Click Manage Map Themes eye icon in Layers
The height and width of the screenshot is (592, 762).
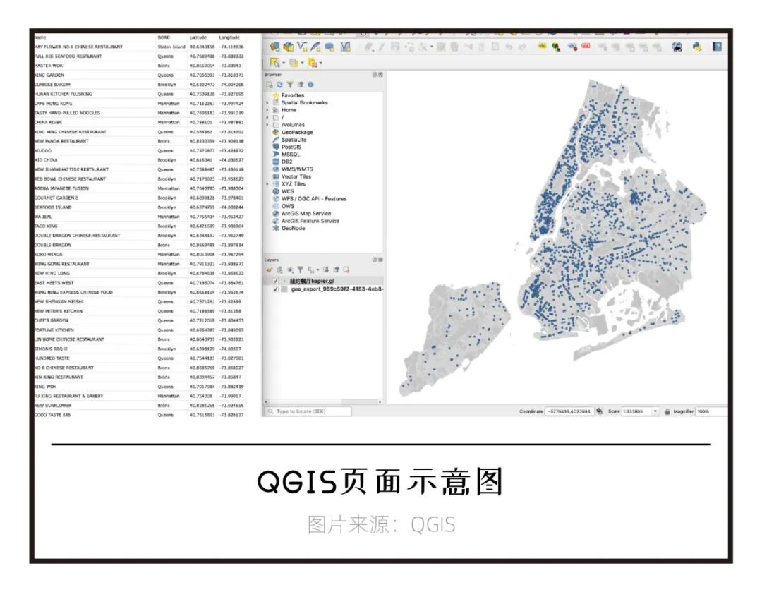pos(290,270)
